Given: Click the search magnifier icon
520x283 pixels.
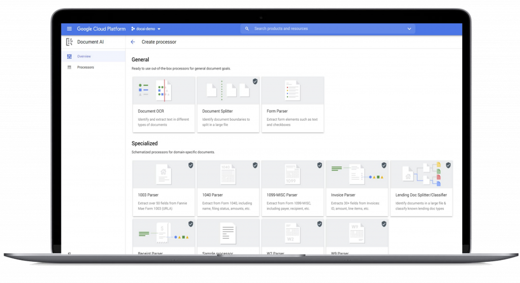Looking at the screenshot, I should point(247,28).
